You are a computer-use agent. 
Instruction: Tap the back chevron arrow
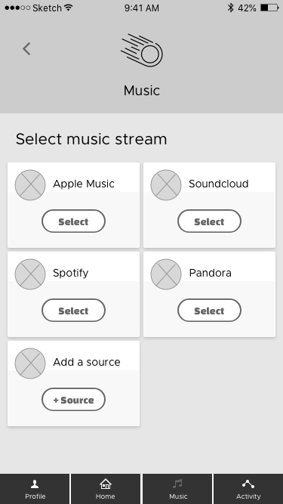(26, 49)
